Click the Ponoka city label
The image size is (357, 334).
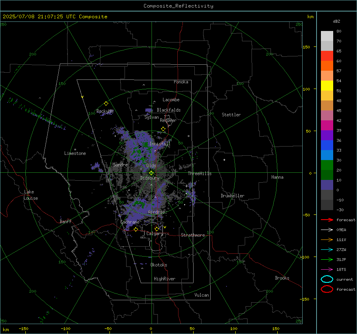tap(181, 82)
